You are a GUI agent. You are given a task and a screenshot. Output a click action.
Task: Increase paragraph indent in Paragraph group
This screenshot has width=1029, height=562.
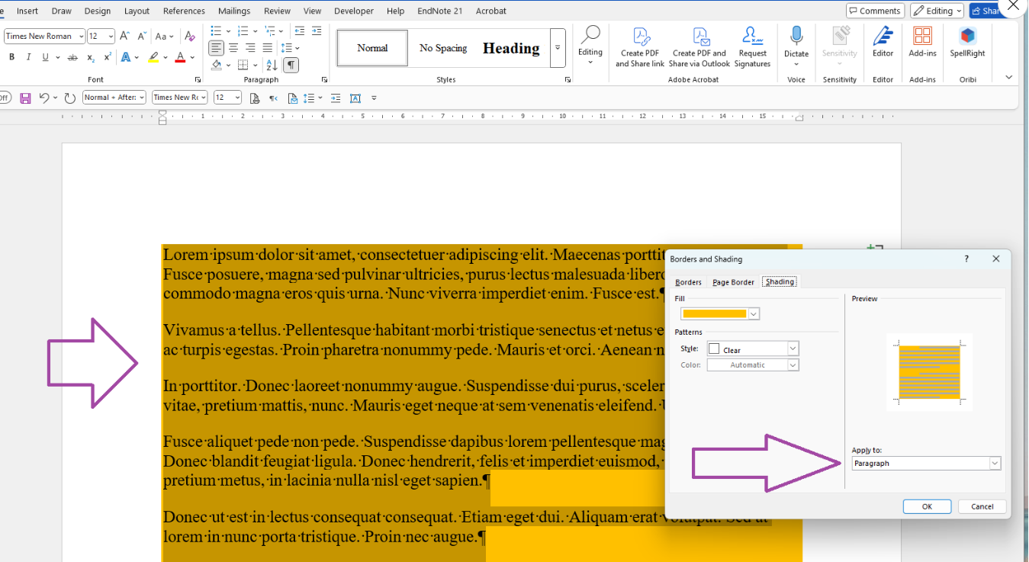317,31
